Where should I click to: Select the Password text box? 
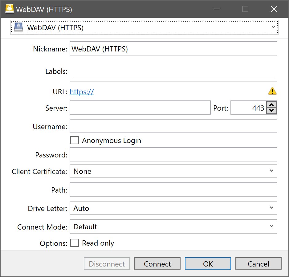(173, 155)
